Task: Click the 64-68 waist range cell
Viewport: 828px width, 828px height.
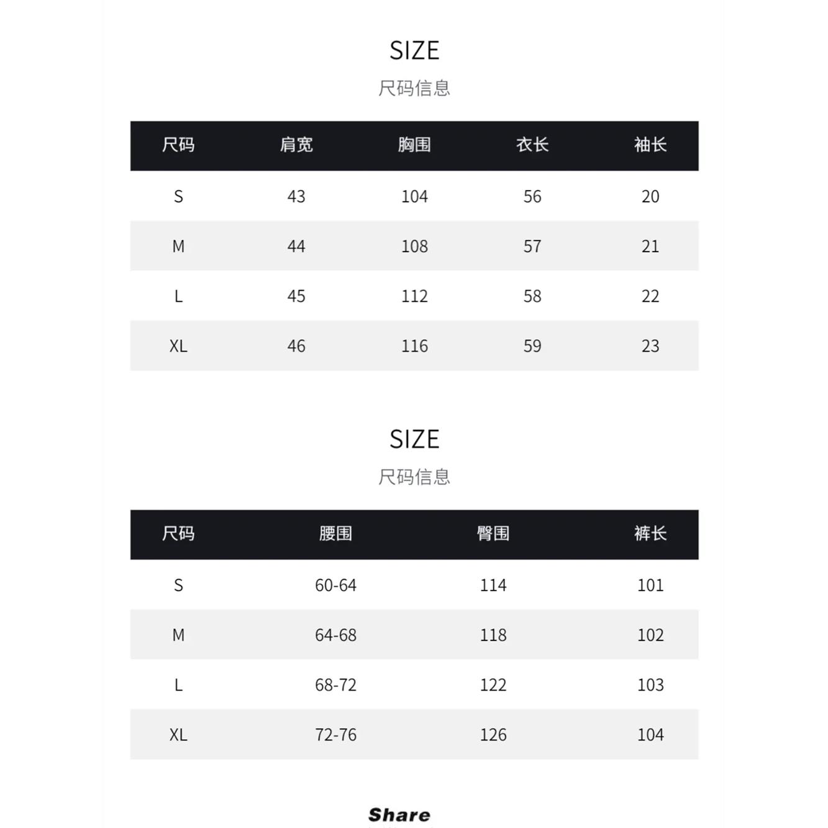Action: coord(335,635)
